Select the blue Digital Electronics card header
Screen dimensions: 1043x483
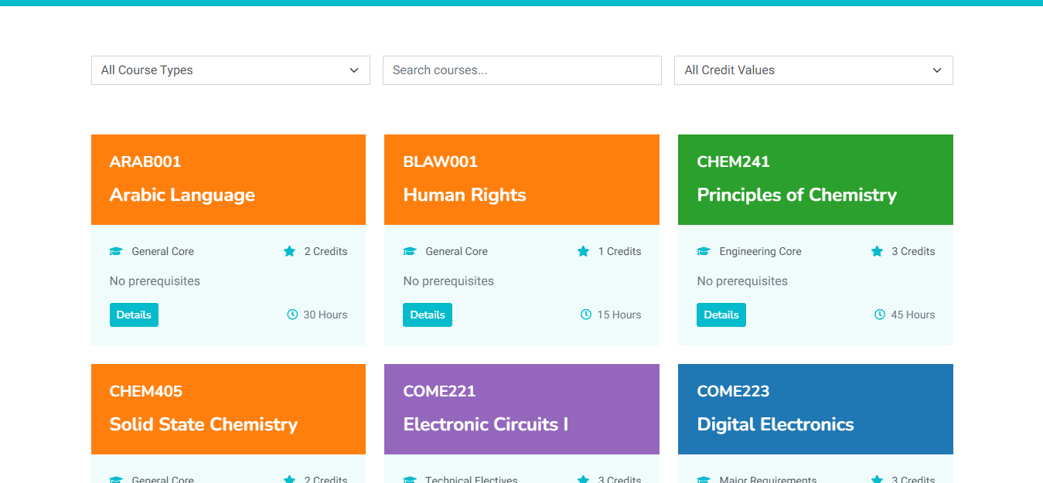tap(815, 409)
